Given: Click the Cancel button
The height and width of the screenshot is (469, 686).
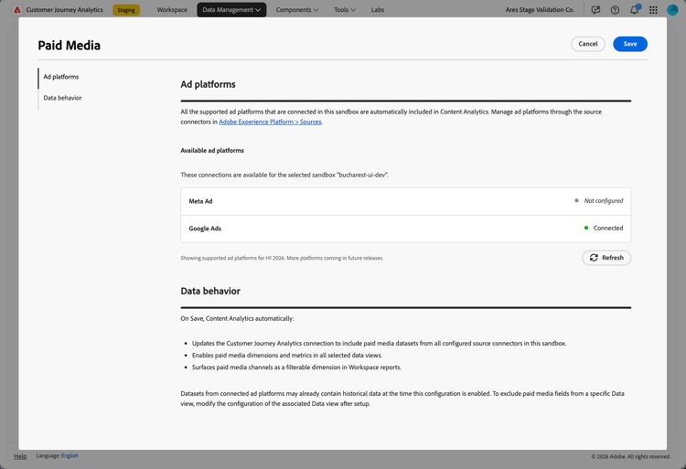Looking at the screenshot, I should click(x=587, y=44).
